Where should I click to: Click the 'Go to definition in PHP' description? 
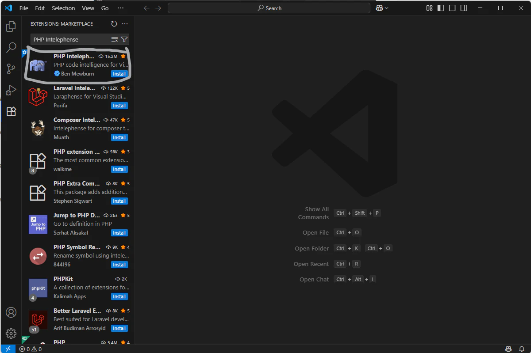(83, 224)
